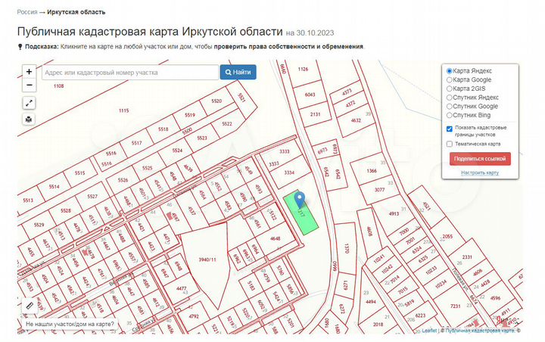Click parcel labeled 5523
This screenshot has height=342, width=545.
click(x=202, y=138)
